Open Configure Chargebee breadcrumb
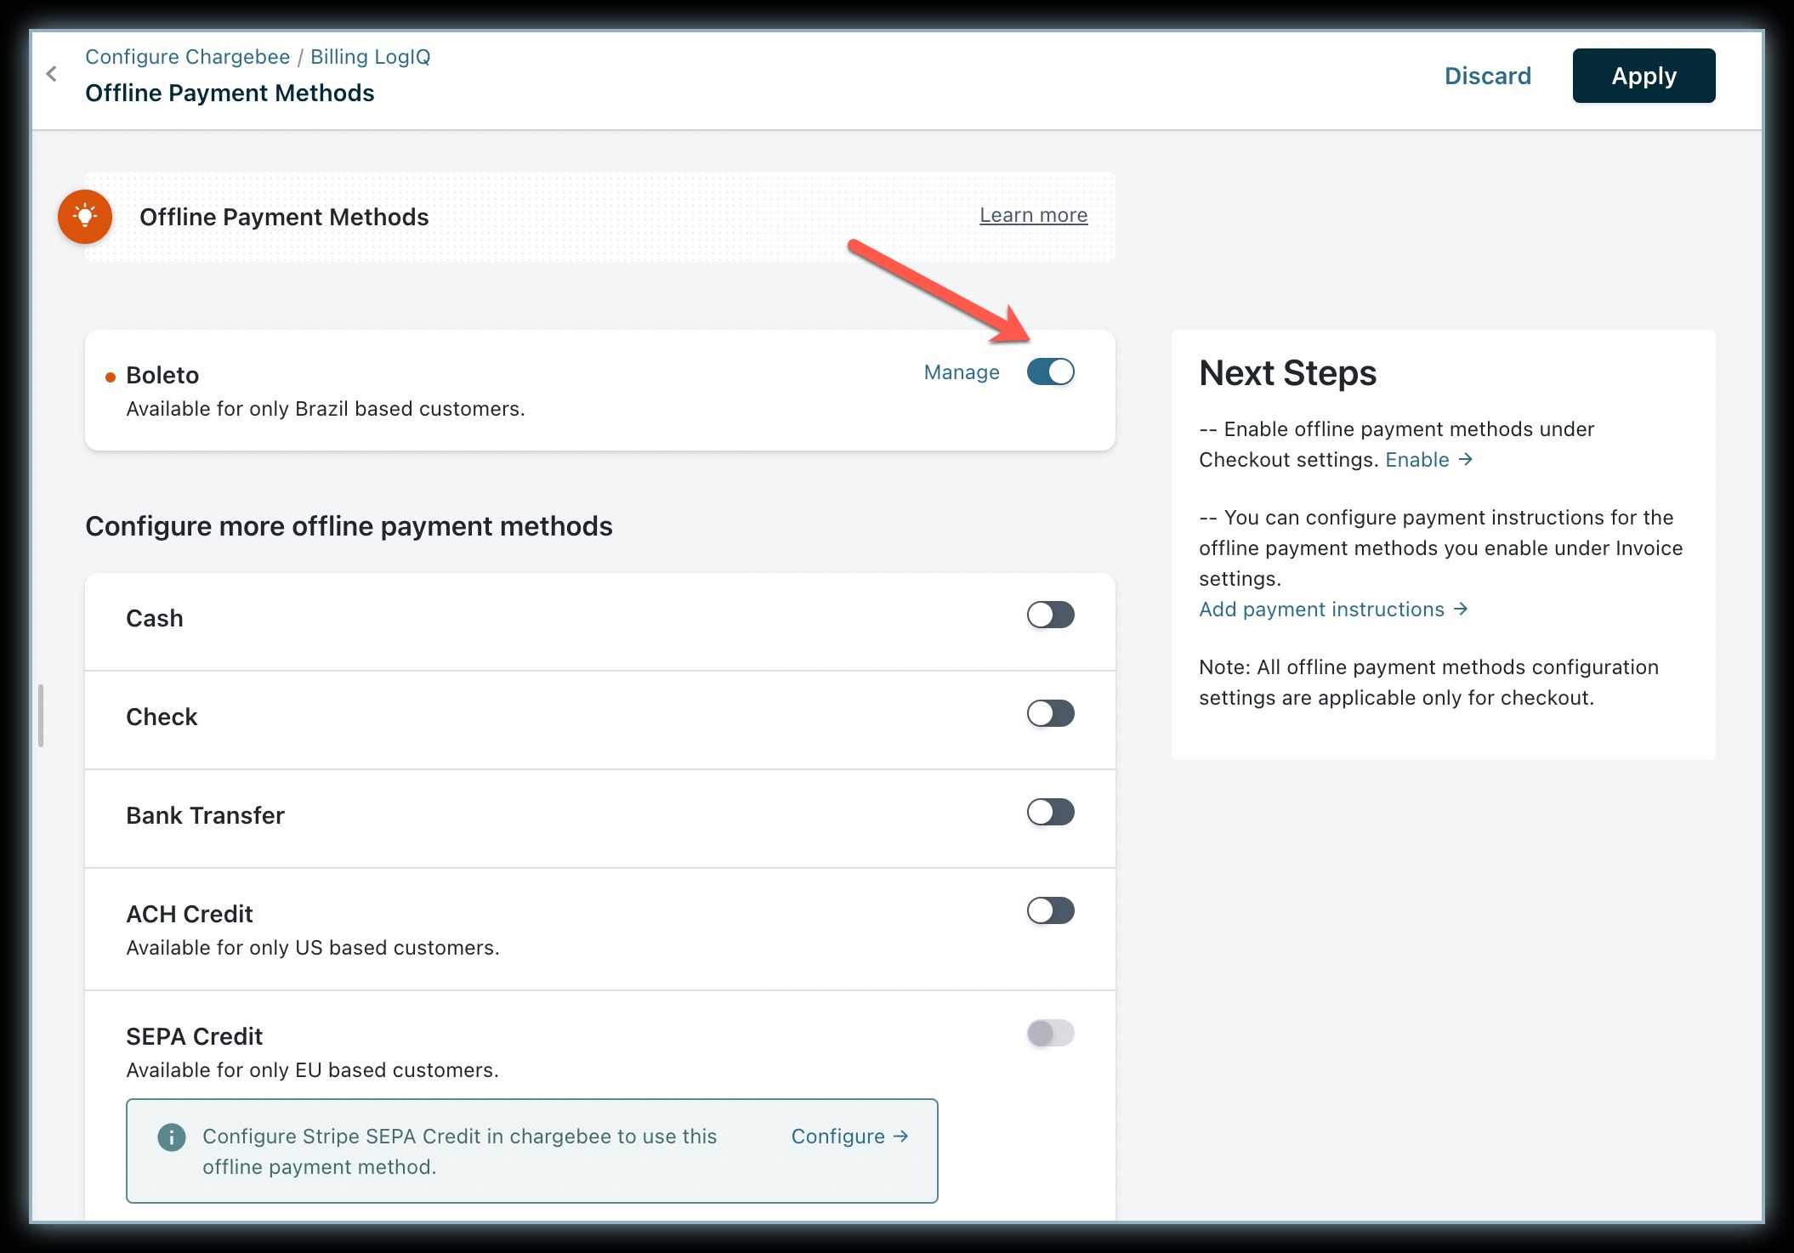The width and height of the screenshot is (1794, 1253). click(x=187, y=57)
